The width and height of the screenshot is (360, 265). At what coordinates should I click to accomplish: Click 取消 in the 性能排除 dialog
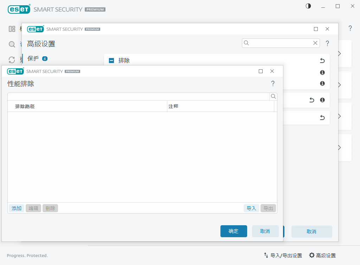click(265, 231)
